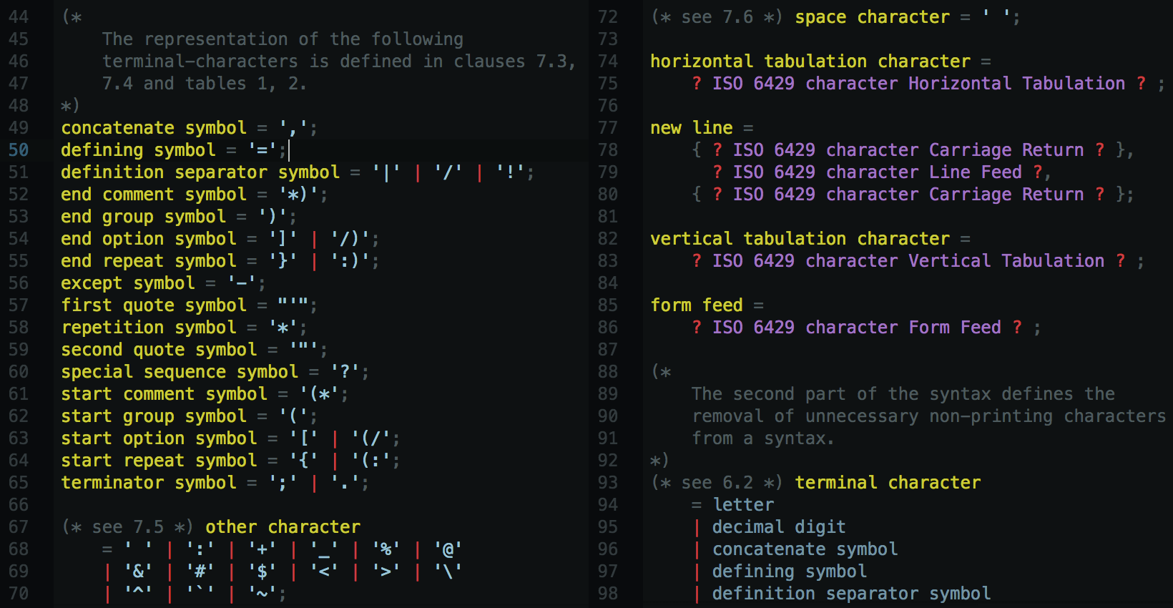This screenshot has width=1173, height=608.
Task: Place cursor on 'defining symbol' line 50
Action: [x=138, y=149]
